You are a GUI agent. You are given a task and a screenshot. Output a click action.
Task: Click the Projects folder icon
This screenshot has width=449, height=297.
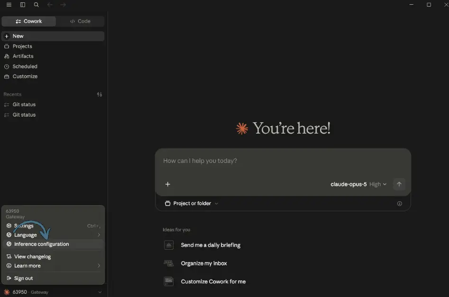[7, 46]
